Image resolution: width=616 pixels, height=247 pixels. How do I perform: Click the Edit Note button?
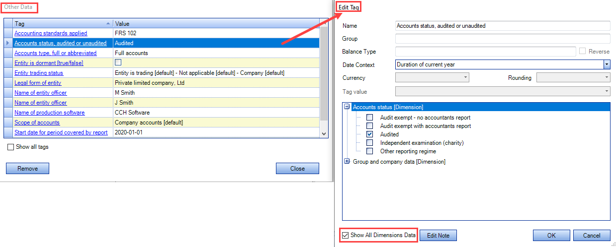pos(438,235)
